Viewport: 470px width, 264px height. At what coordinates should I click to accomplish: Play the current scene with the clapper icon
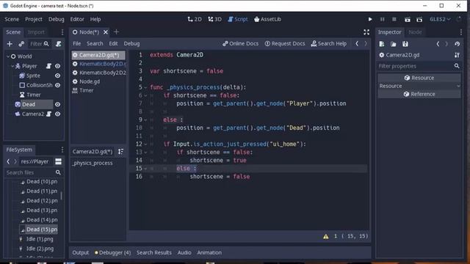(x=408, y=20)
